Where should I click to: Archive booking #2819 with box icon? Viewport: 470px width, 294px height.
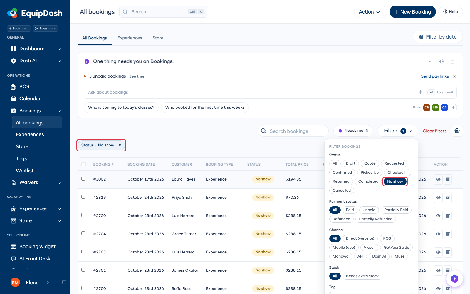pos(448,198)
